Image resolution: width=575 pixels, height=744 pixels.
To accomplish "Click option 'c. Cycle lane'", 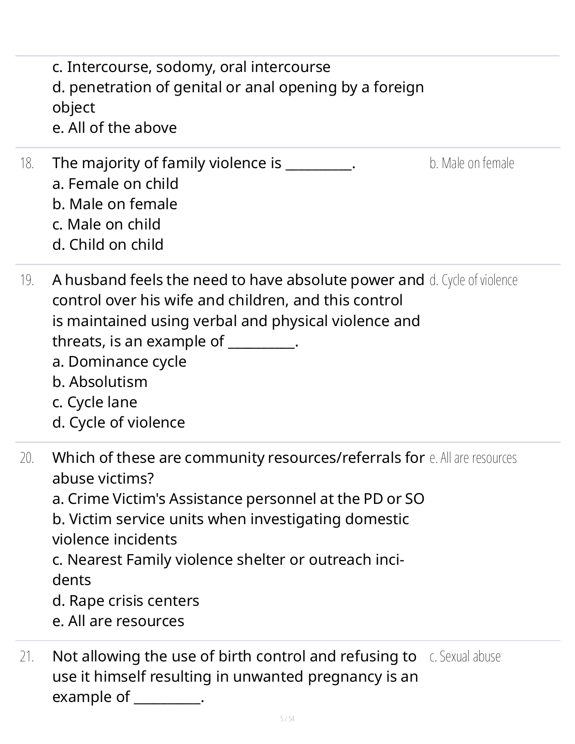I will tap(95, 402).
